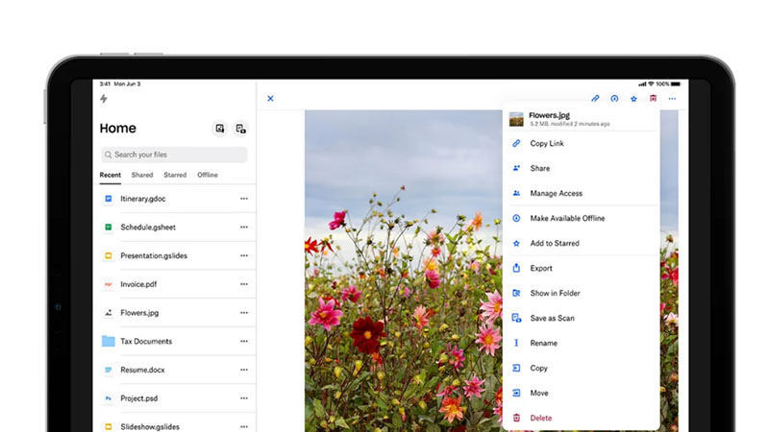This screenshot has height=432, width=769.
Task: Click the Flowers.jpg thumbnail in menu header
Action: click(x=516, y=119)
